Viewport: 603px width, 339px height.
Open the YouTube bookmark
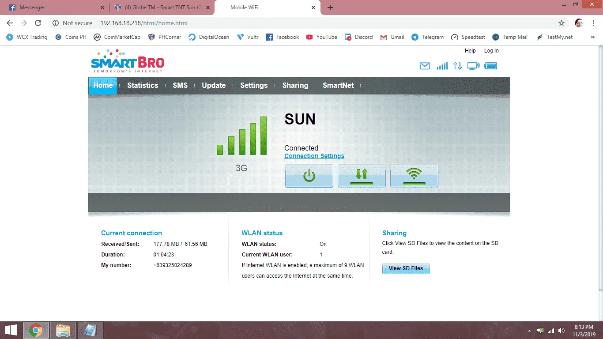(x=321, y=37)
